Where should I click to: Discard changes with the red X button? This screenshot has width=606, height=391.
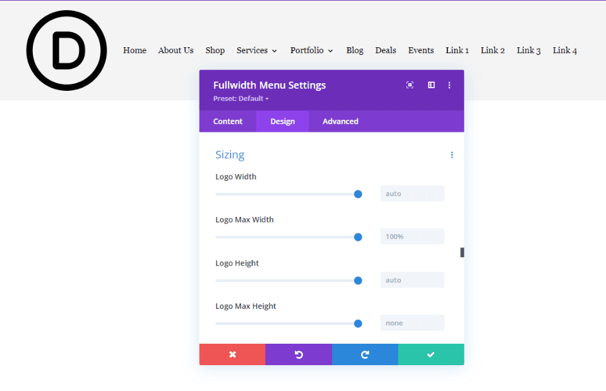232,354
